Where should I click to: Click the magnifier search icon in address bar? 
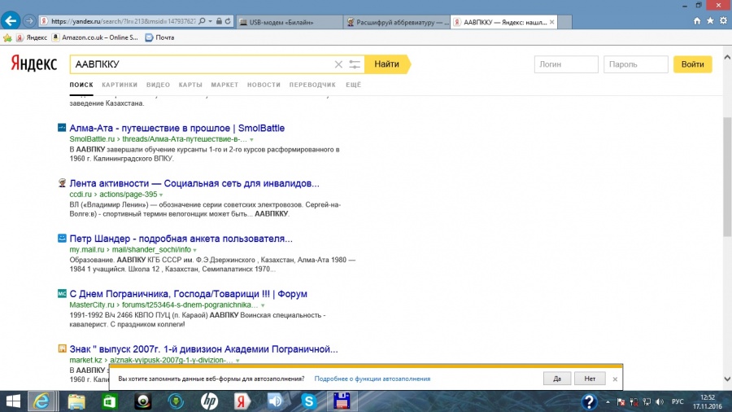tap(202, 21)
